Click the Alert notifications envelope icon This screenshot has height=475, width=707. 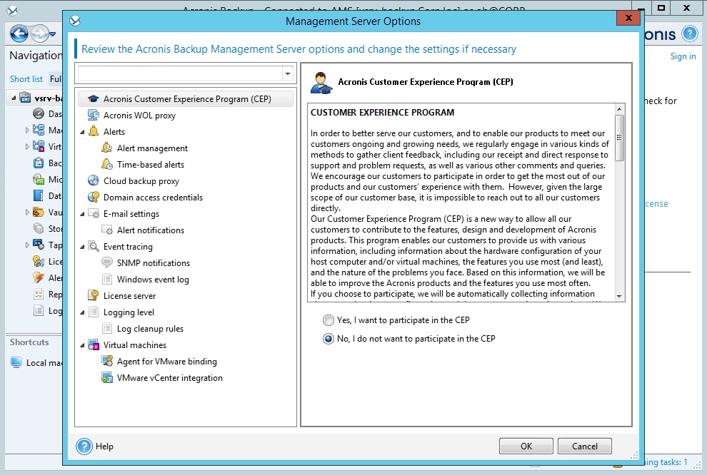[107, 230]
